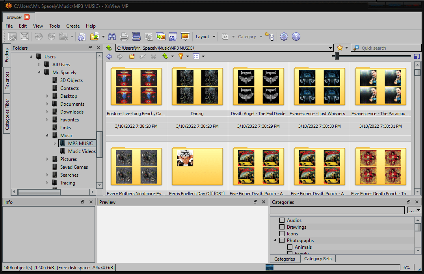Open the Tools menu
The image size is (424, 274).
pos(54,26)
